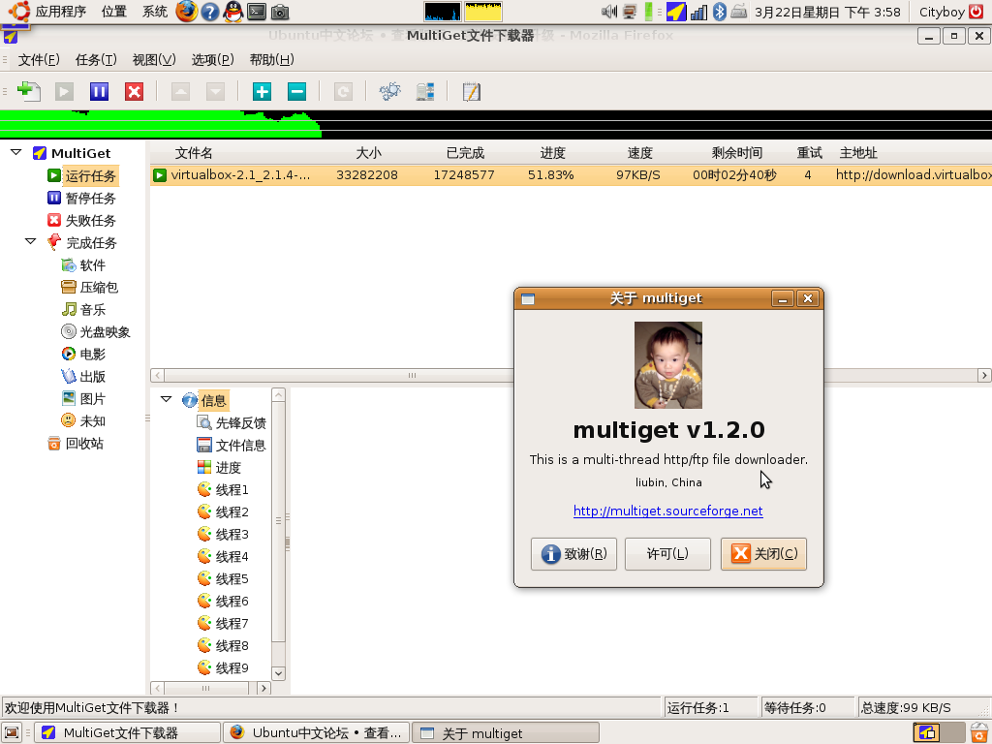Collapse the 信息 info tree node
The image size is (992, 744).
pos(166,399)
